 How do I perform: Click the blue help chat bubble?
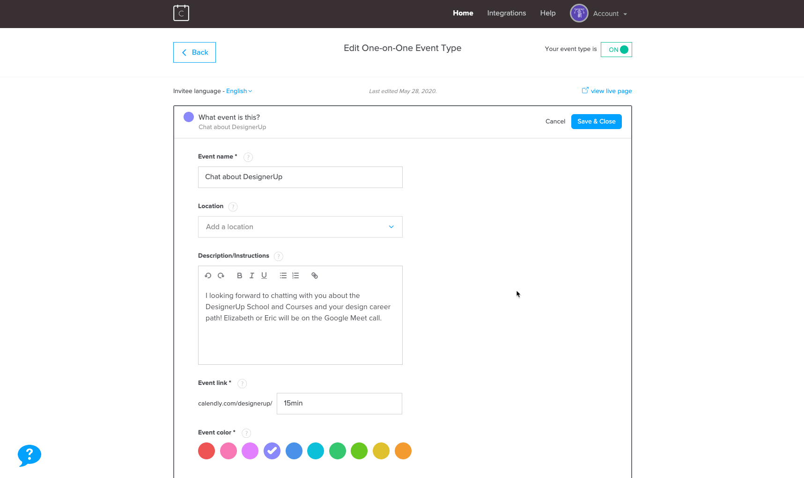[x=29, y=455]
